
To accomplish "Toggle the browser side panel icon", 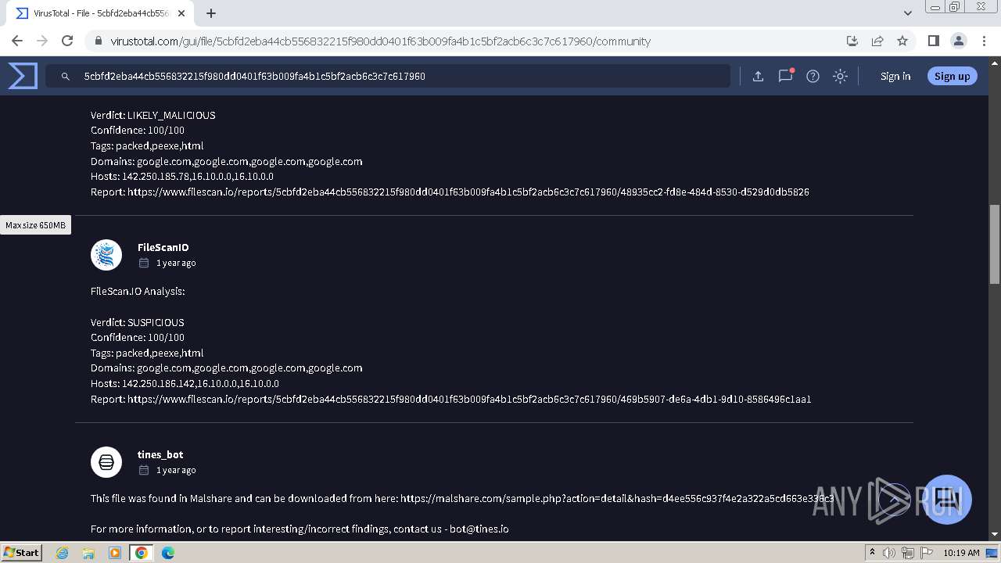I will coord(933,41).
